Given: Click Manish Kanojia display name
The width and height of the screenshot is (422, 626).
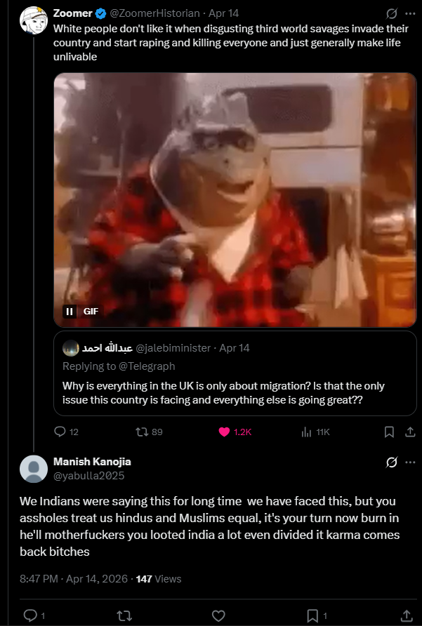Looking at the screenshot, I should coord(92,462).
